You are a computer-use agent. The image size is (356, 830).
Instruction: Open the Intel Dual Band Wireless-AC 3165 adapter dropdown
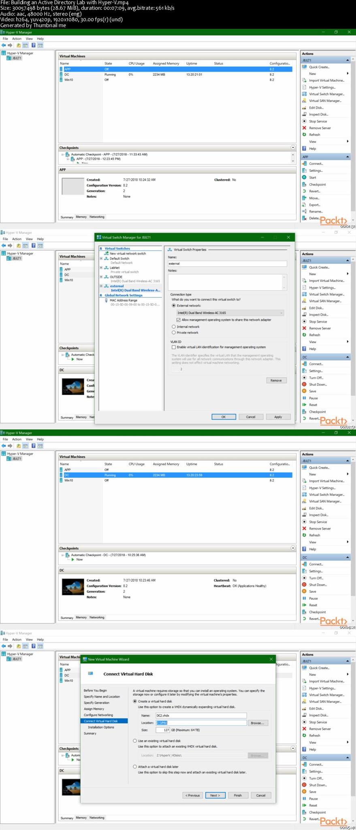pyautogui.click(x=230, y=313)
